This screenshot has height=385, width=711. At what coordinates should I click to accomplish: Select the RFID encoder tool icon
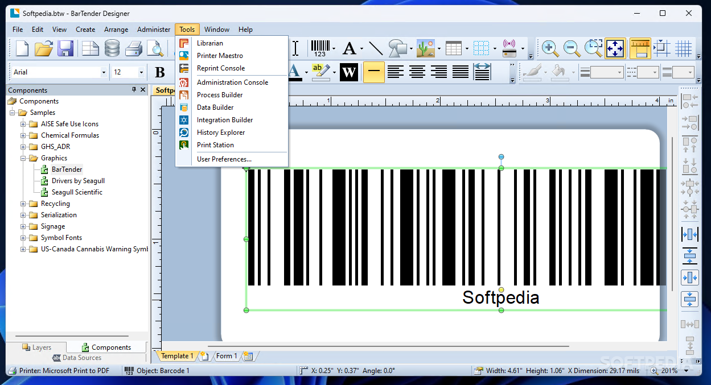(509, 48)
